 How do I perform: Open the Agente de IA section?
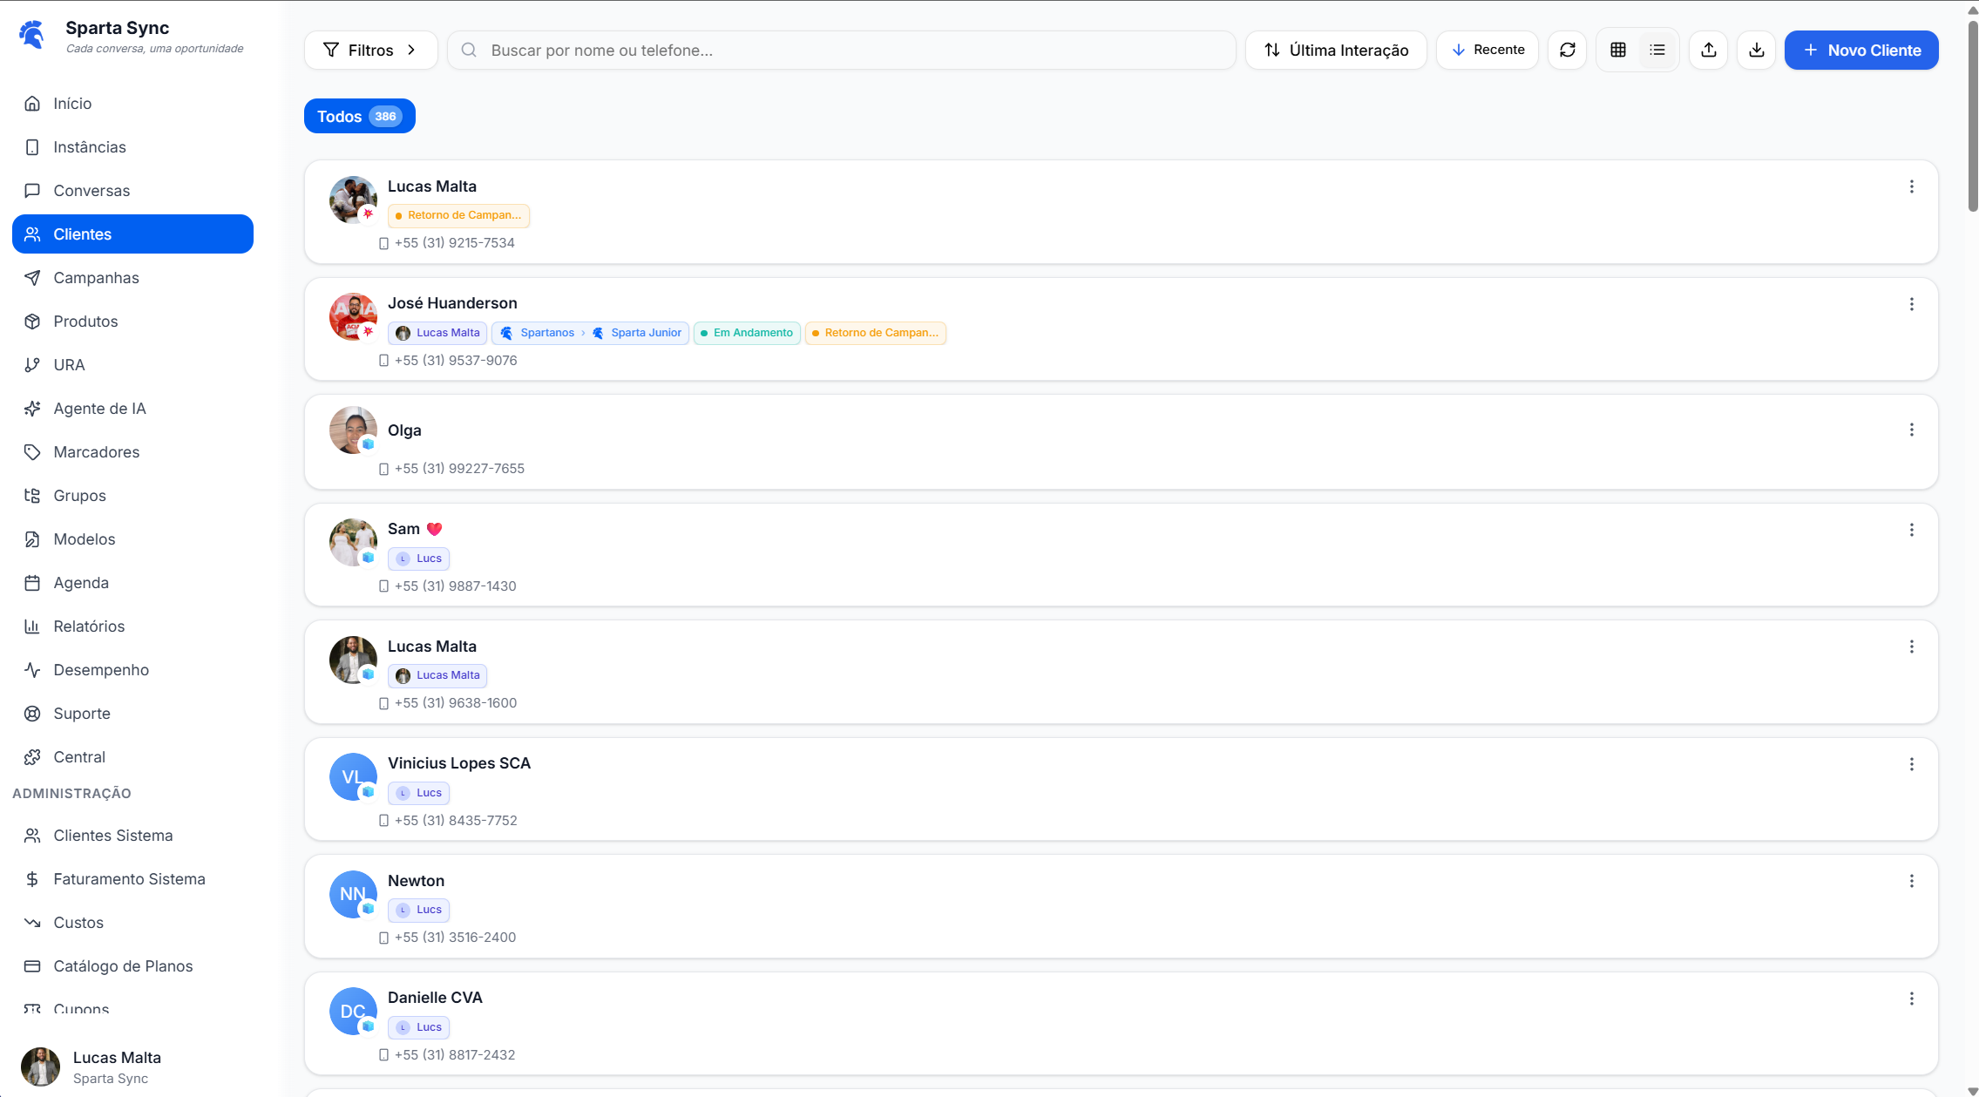coord(99,408)
